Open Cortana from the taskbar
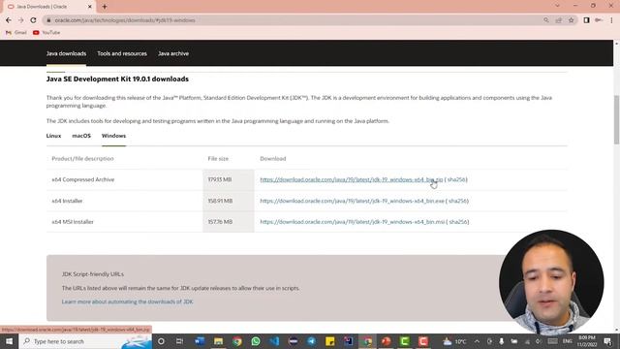The height and width of the screenshot is (349, 620). click(161, 341)
